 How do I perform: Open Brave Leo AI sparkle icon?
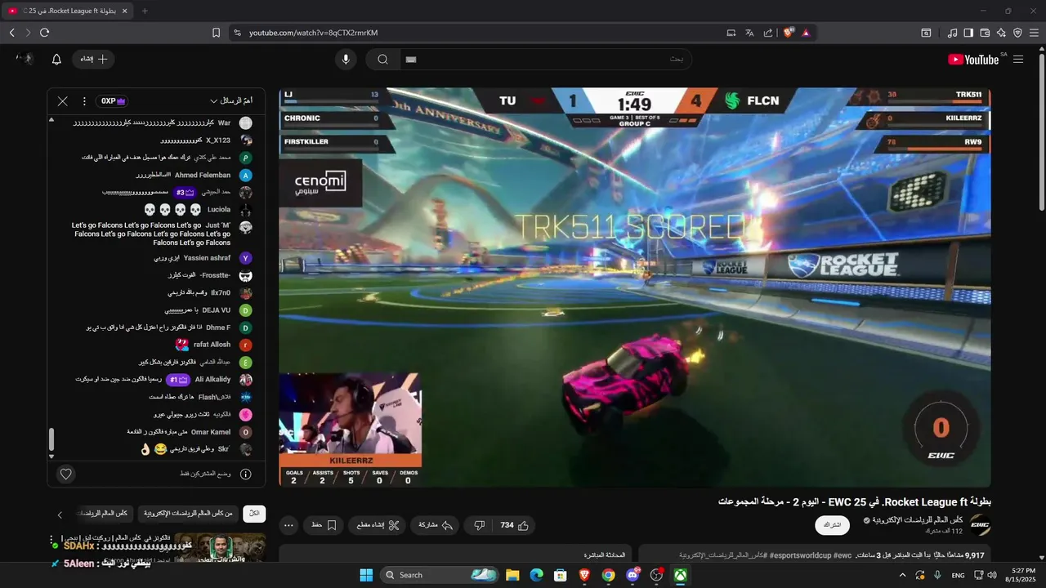[x=1001, y=33]
